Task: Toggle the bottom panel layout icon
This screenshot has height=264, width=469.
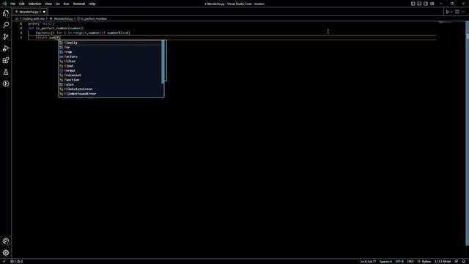Action: coord(419,4)
